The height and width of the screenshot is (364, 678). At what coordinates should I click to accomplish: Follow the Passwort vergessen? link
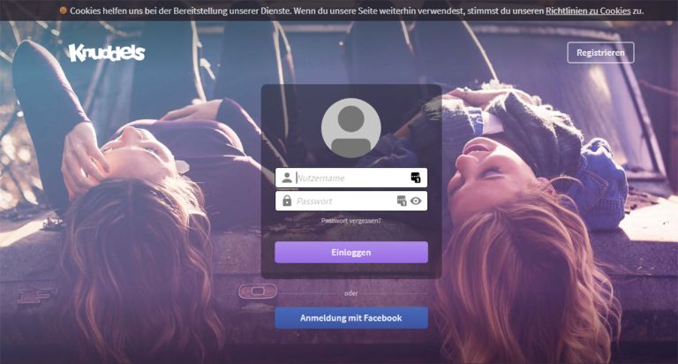pyautogui.click(x=351, y=221)
